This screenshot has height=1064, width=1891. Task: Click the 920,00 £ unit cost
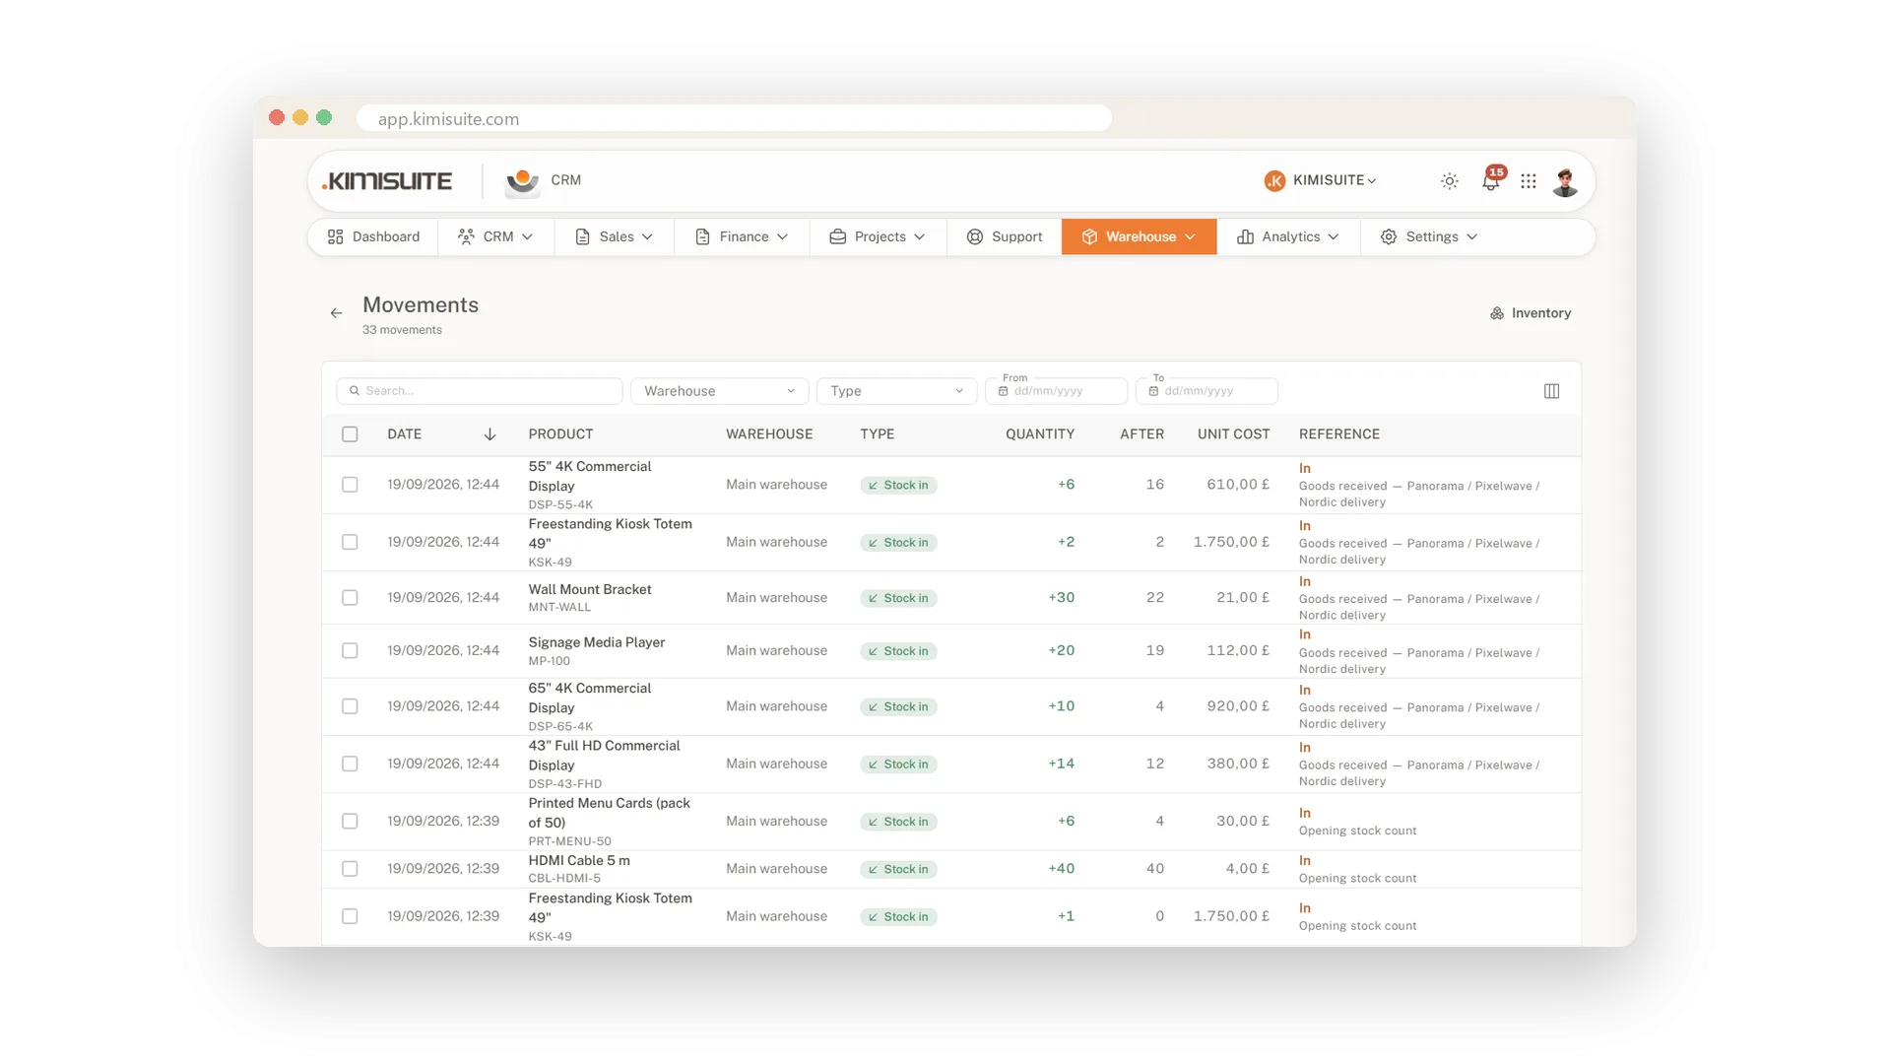[x=1238, y=706]
